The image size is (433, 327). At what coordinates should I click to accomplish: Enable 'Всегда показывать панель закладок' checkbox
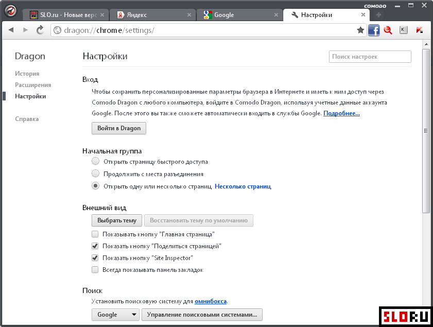(95, 269)
